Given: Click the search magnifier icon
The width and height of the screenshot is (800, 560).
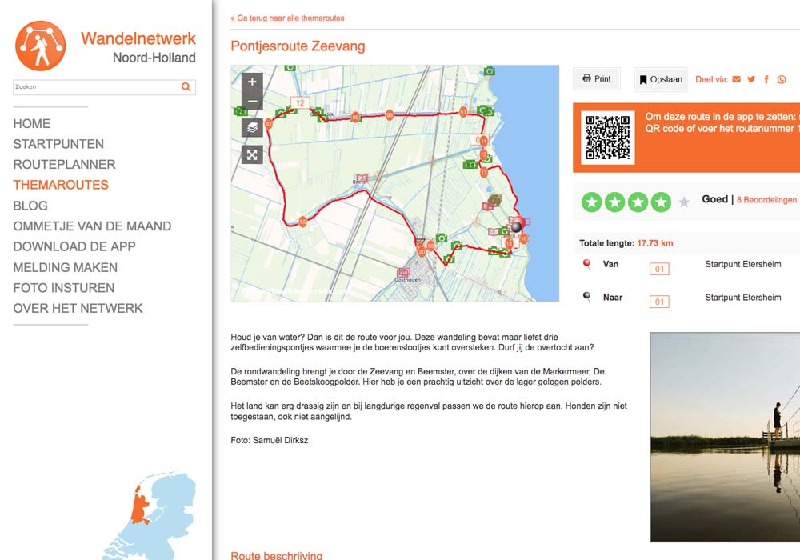Looking at the screenshot, I should click(186, 86).
